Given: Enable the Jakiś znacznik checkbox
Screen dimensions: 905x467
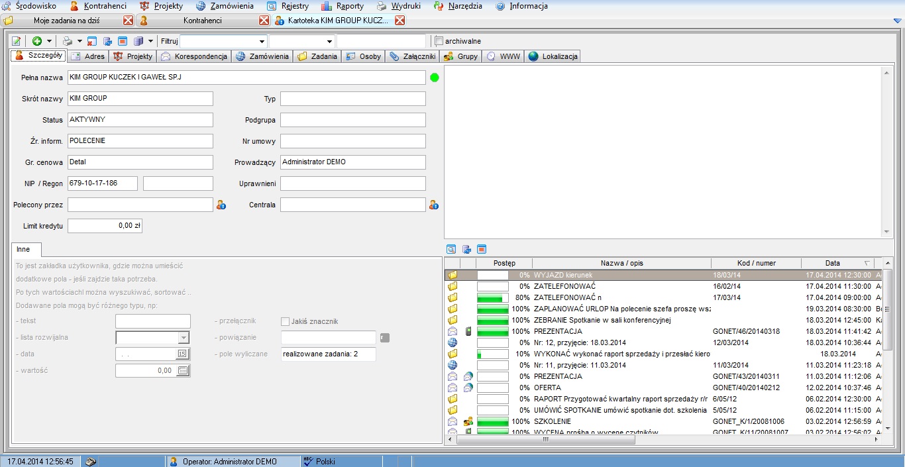Looking at the screenshot, I should (x=286, y=321).
